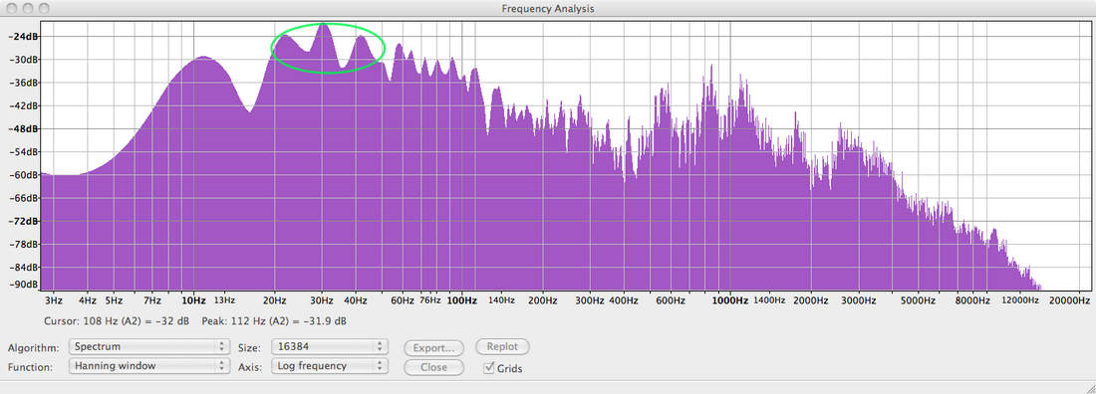The height and width of the screenshot is (394, 1096).
Task: Open the Function dropdown showing Hanning window
Action: pyautogui.click(x=148, y=365)
